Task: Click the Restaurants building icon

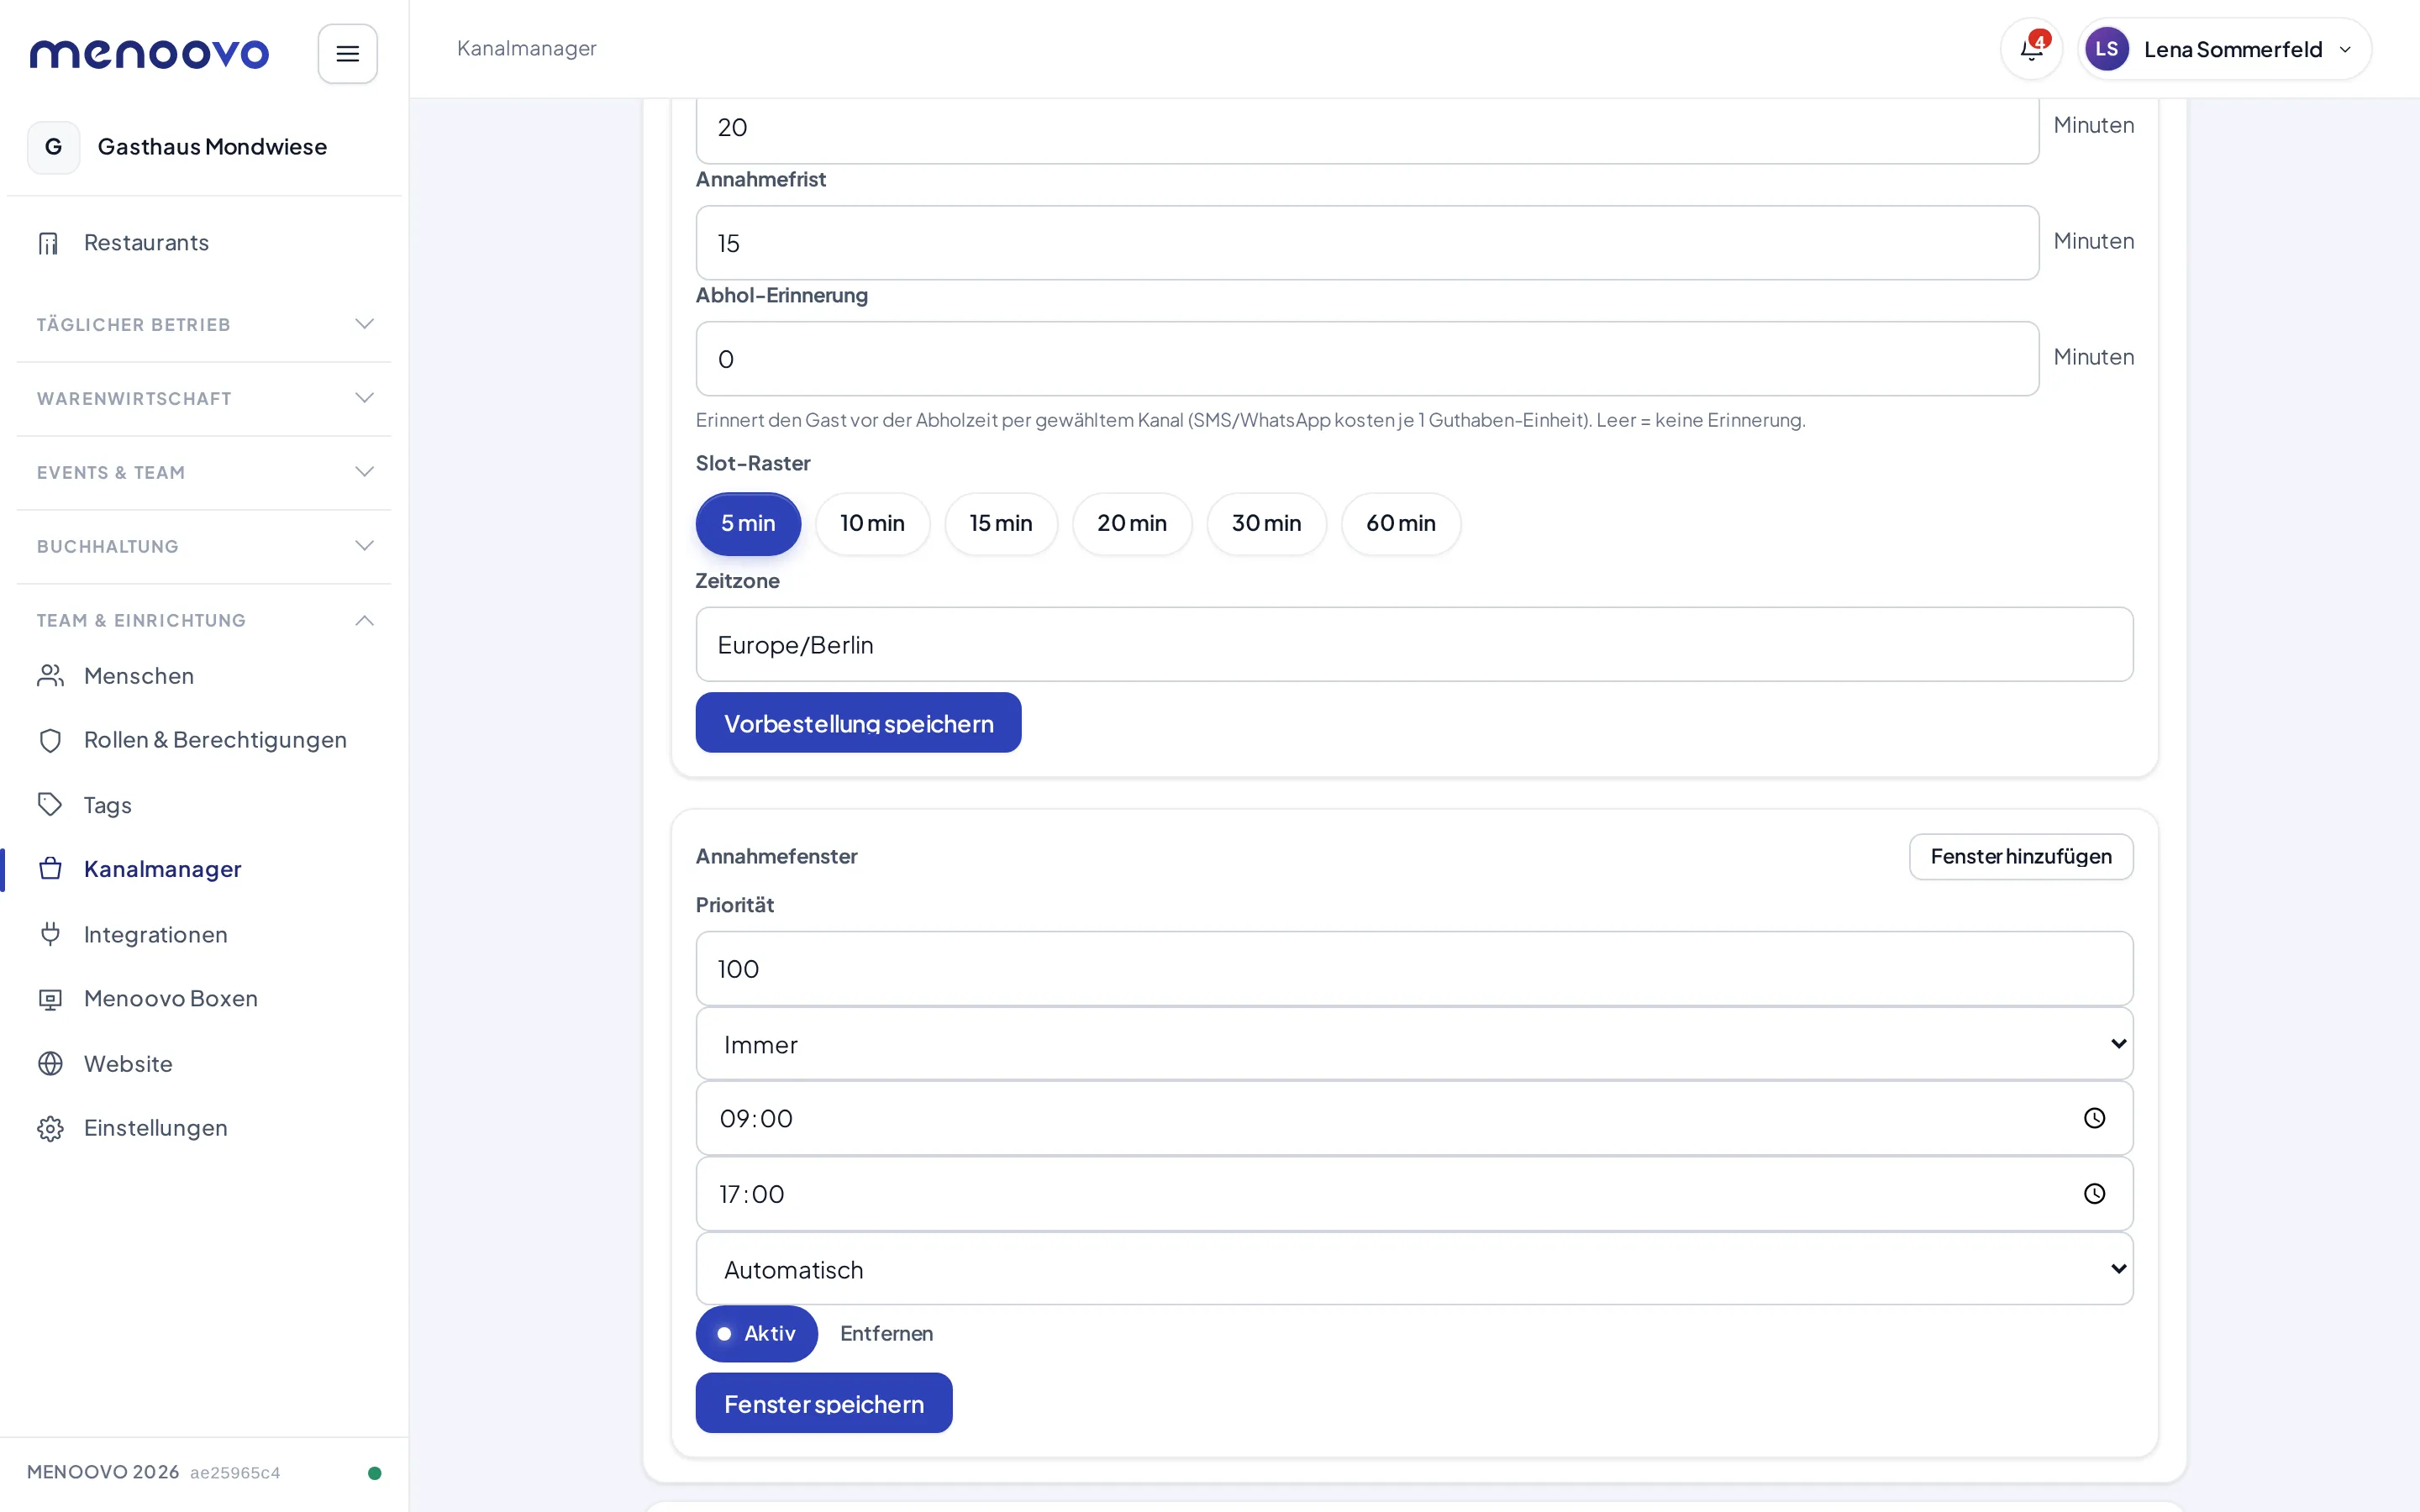Action: point(49,243)
